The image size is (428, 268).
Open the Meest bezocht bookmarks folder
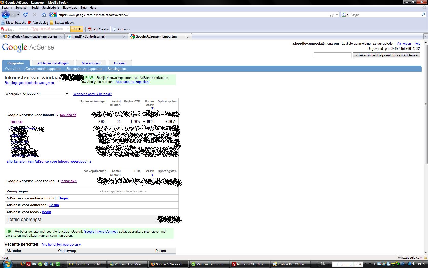[x=14, y=22]
